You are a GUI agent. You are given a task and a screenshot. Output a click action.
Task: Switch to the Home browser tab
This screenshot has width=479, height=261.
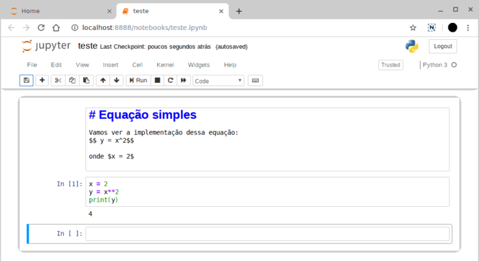(x=59, y=11)
